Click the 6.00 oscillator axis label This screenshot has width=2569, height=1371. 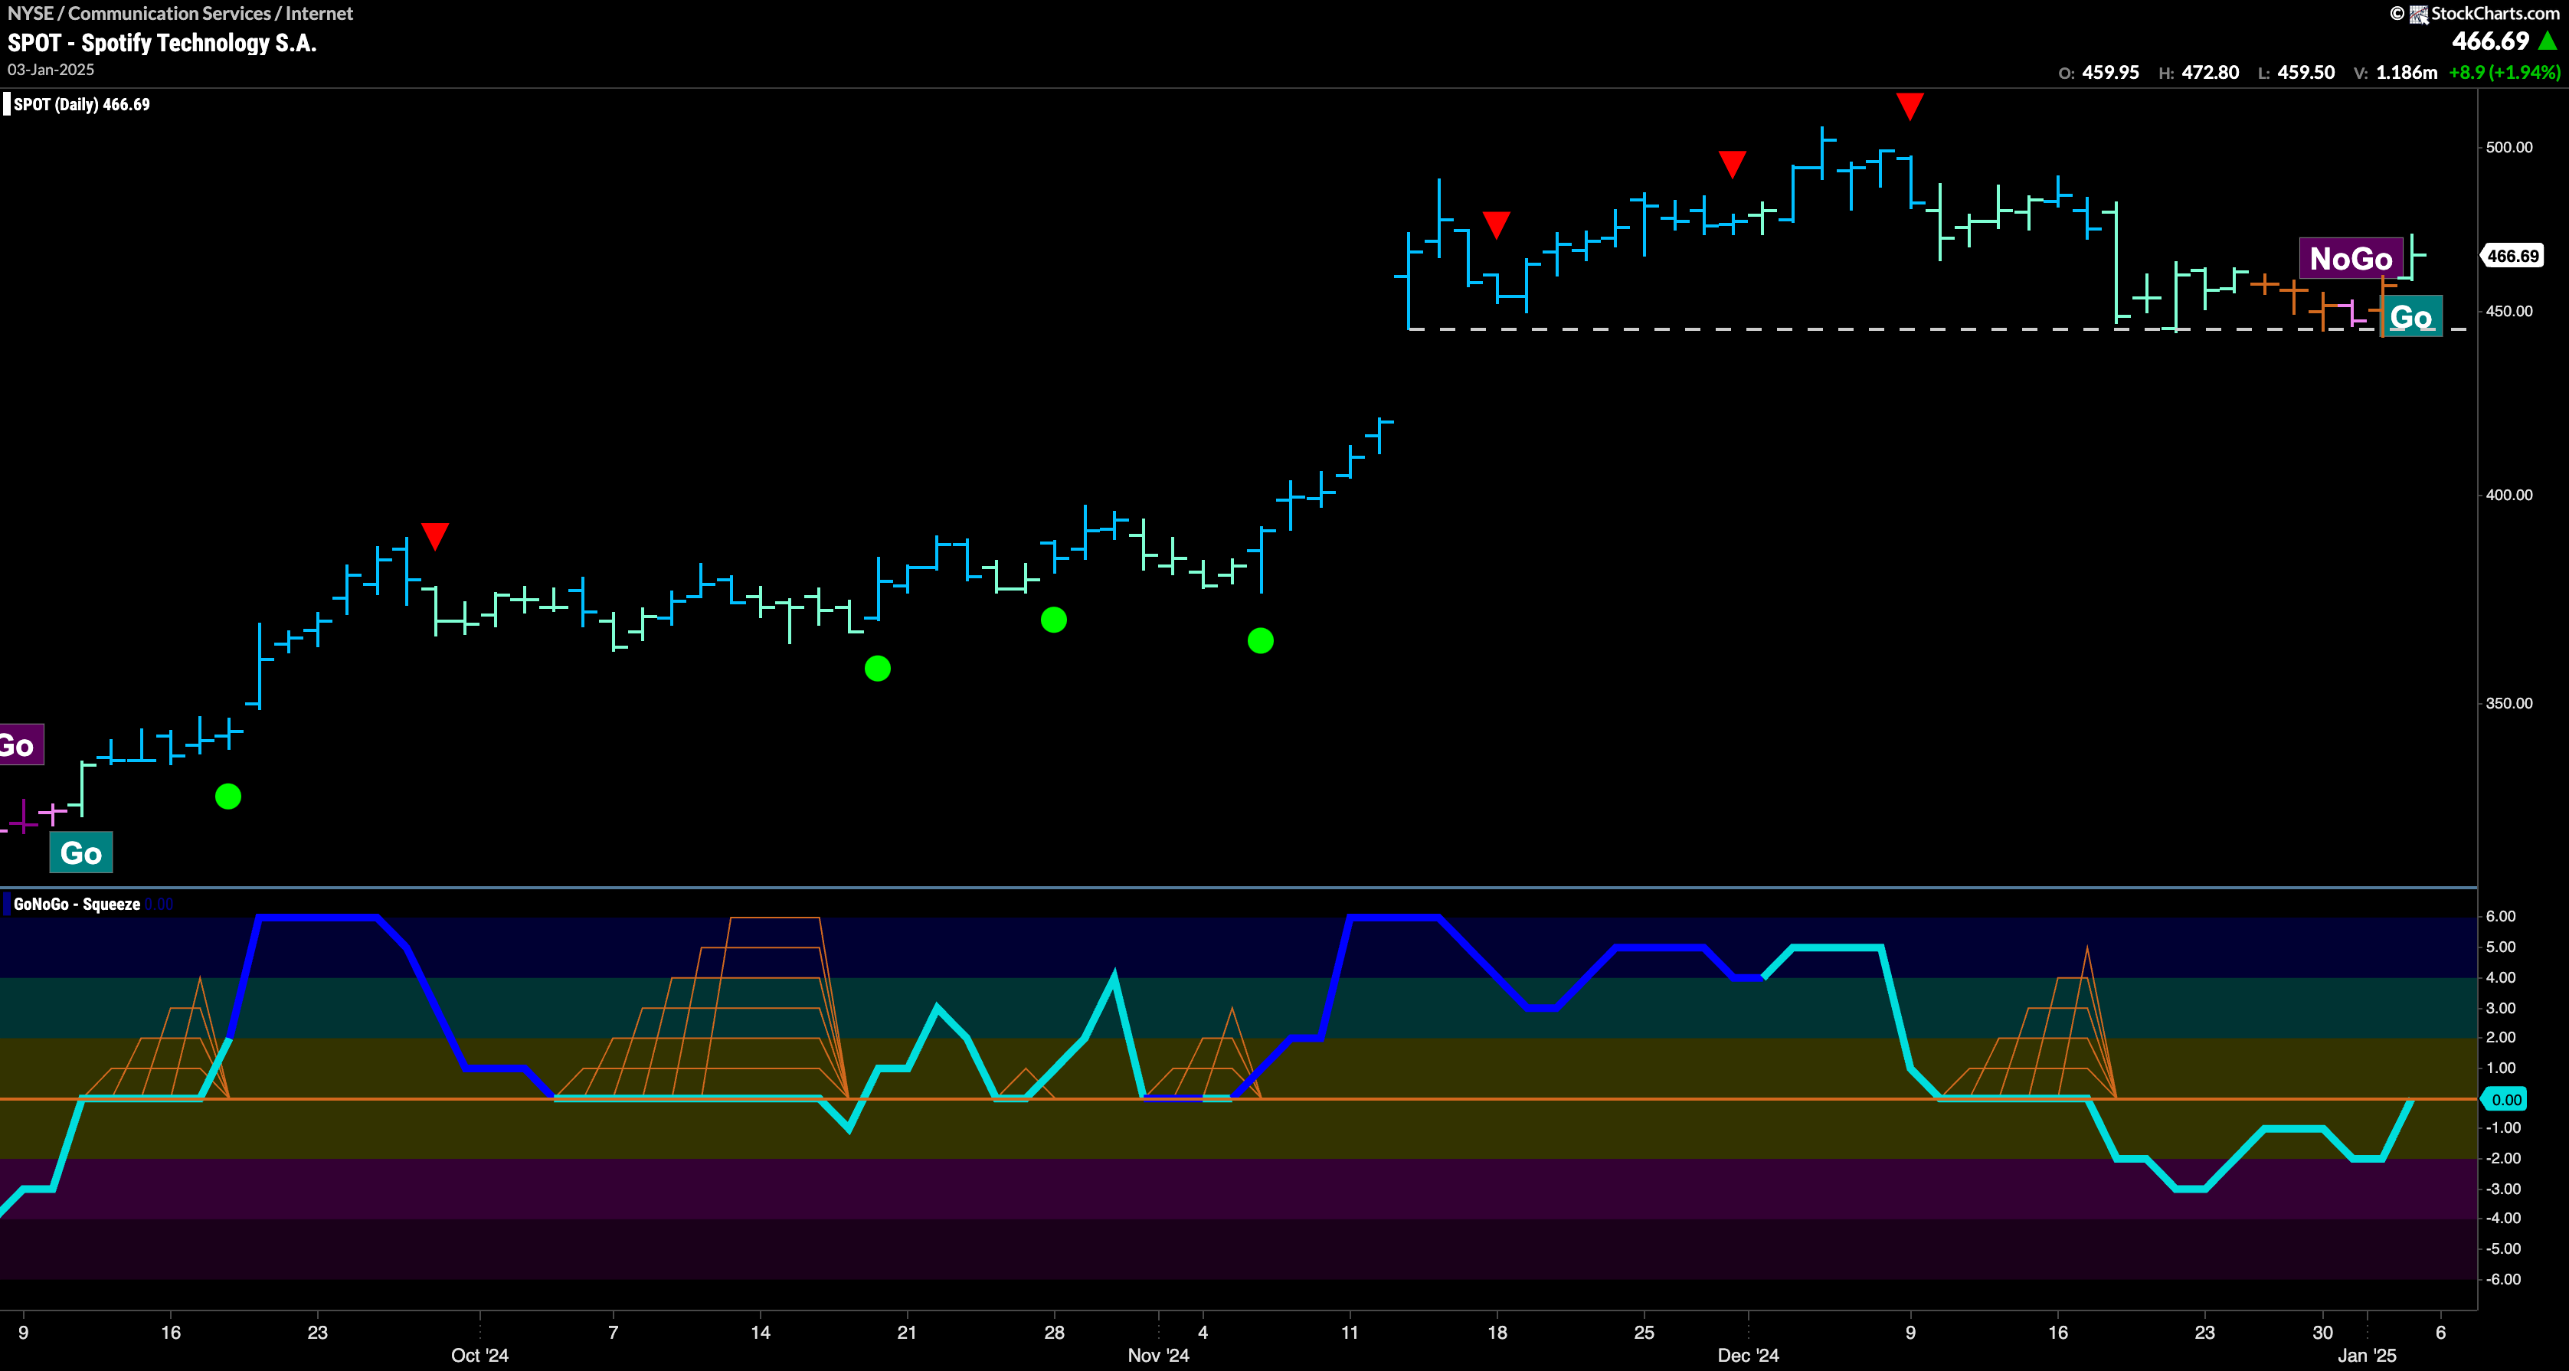coord(2500,916)
